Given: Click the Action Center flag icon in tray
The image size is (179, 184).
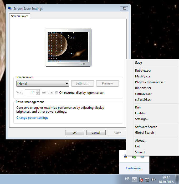Looking at the screenshot, I should pos(141,179).
